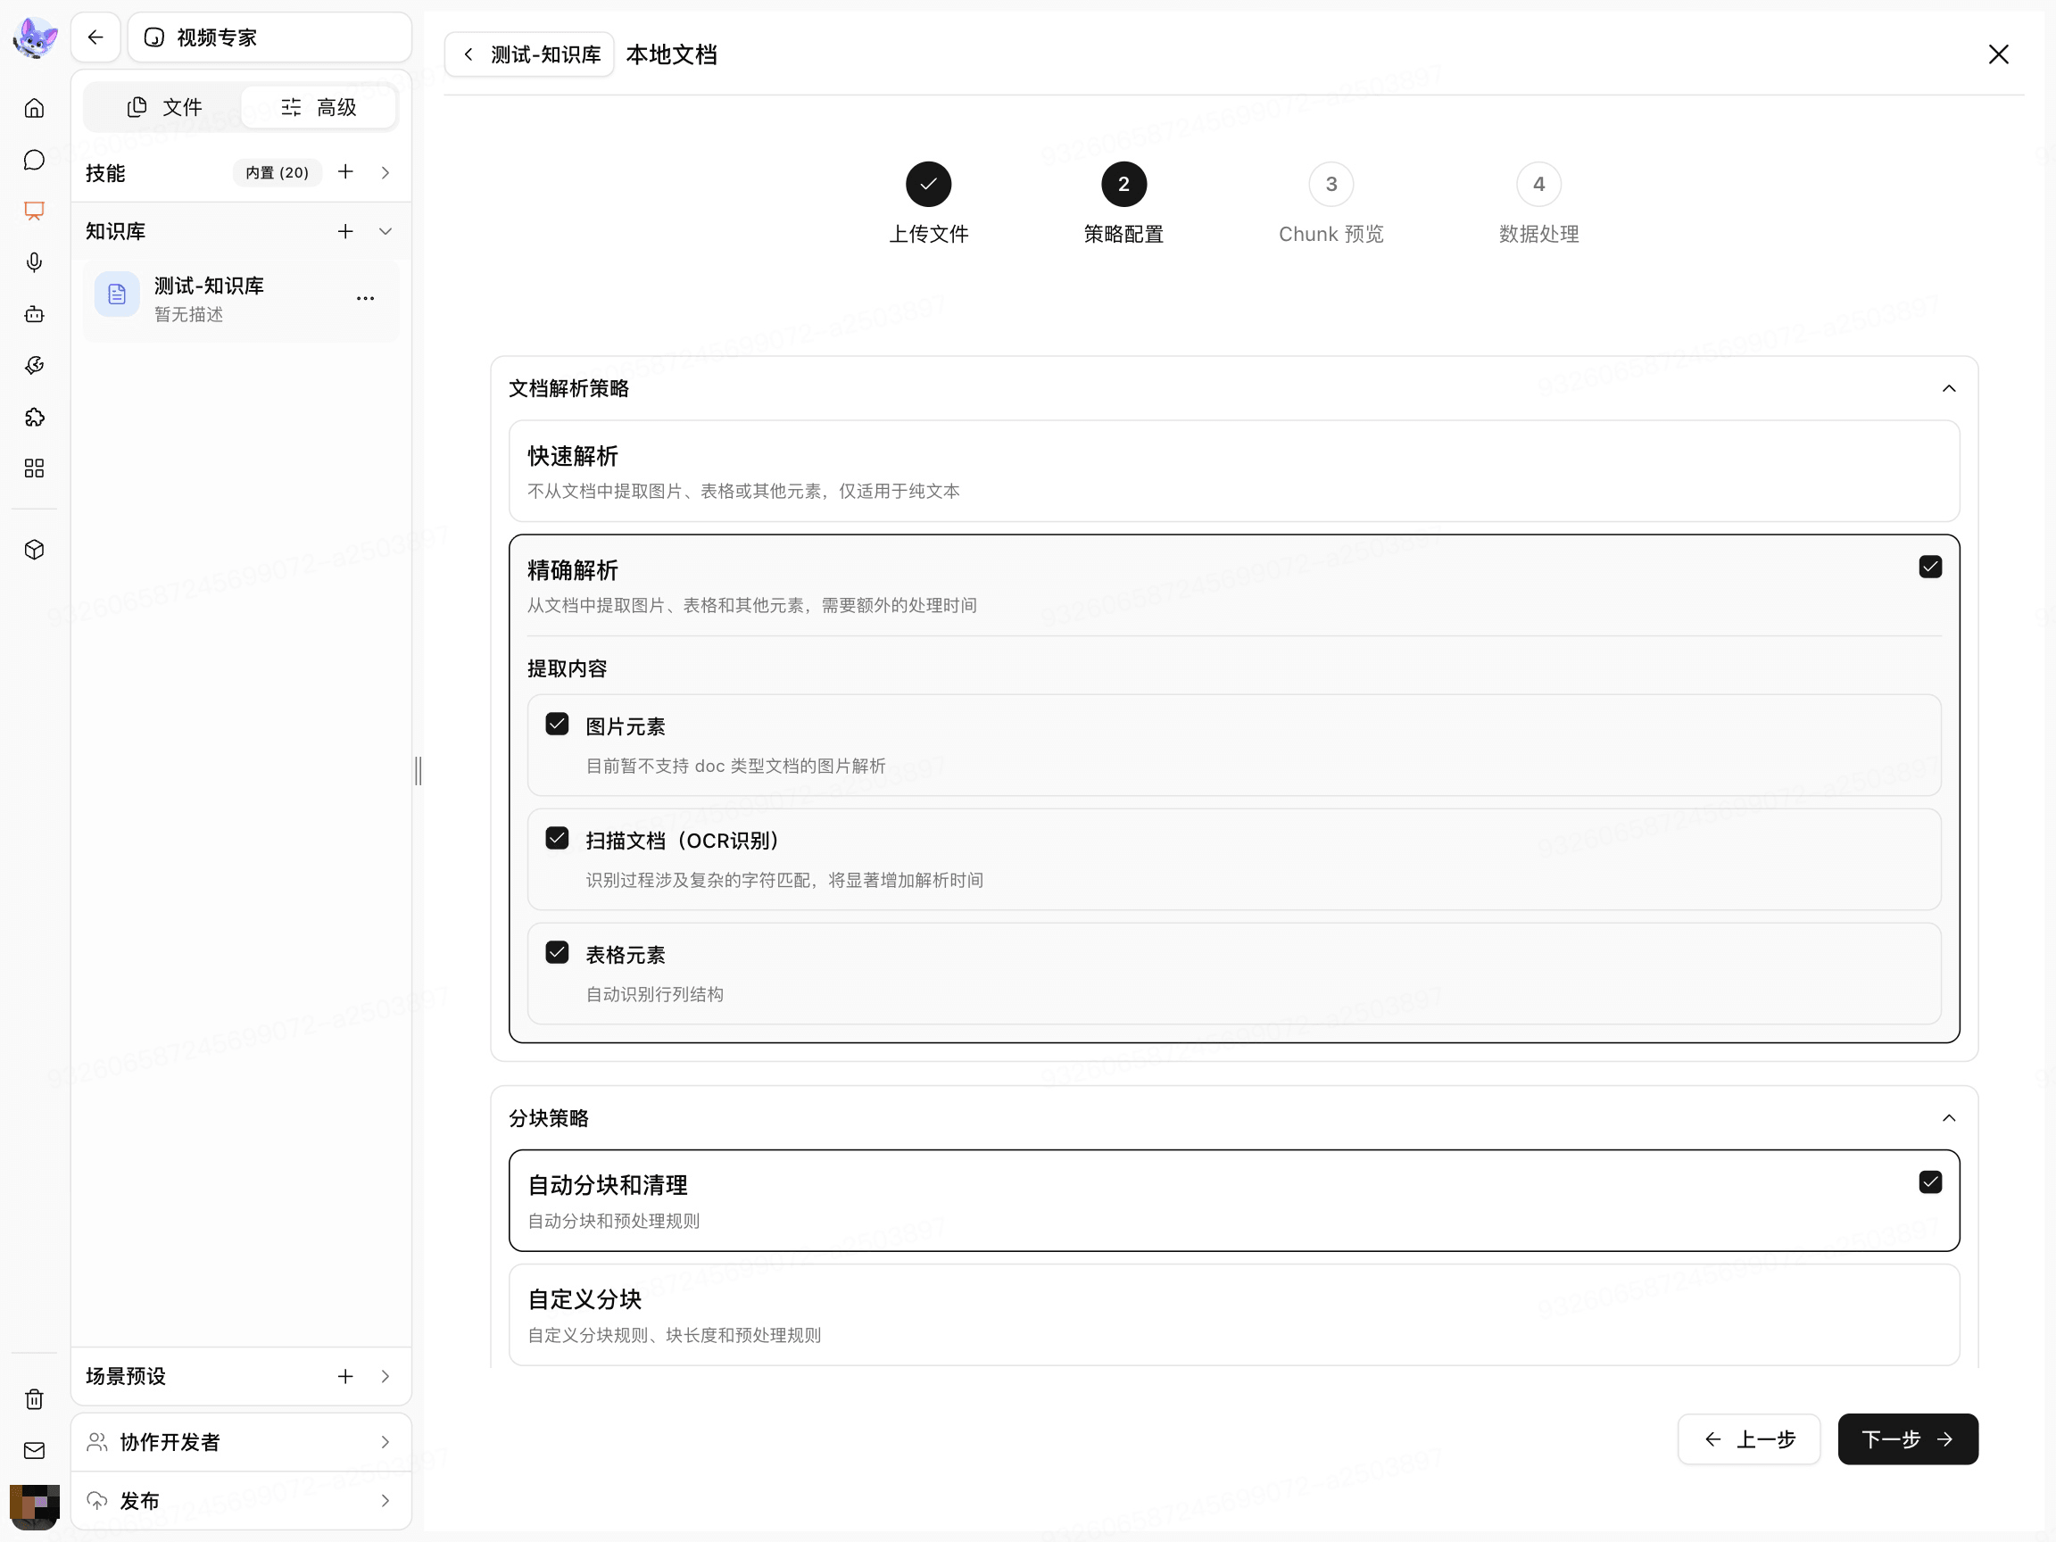Select the 快速解析 option card
Screen dimensions: 2056x1542
point(1233,471)
